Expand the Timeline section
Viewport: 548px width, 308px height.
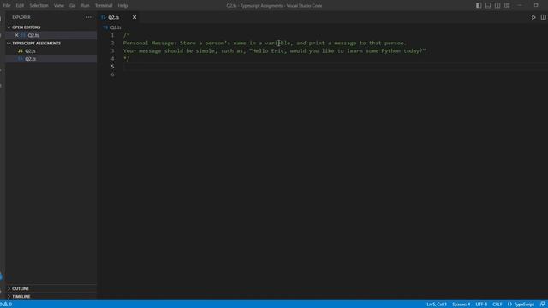[21, 297]
